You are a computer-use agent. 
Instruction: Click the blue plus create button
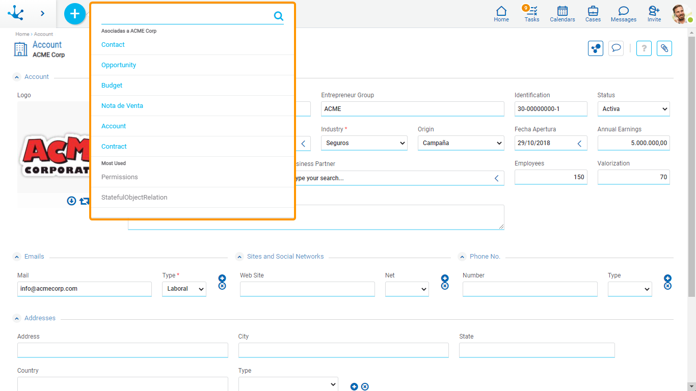(75, 14)
